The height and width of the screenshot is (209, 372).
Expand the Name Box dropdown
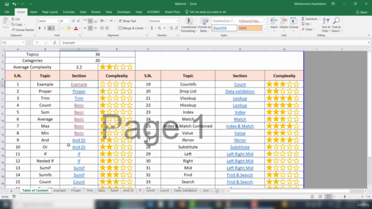pyautogui.click(x=23, y=42)
